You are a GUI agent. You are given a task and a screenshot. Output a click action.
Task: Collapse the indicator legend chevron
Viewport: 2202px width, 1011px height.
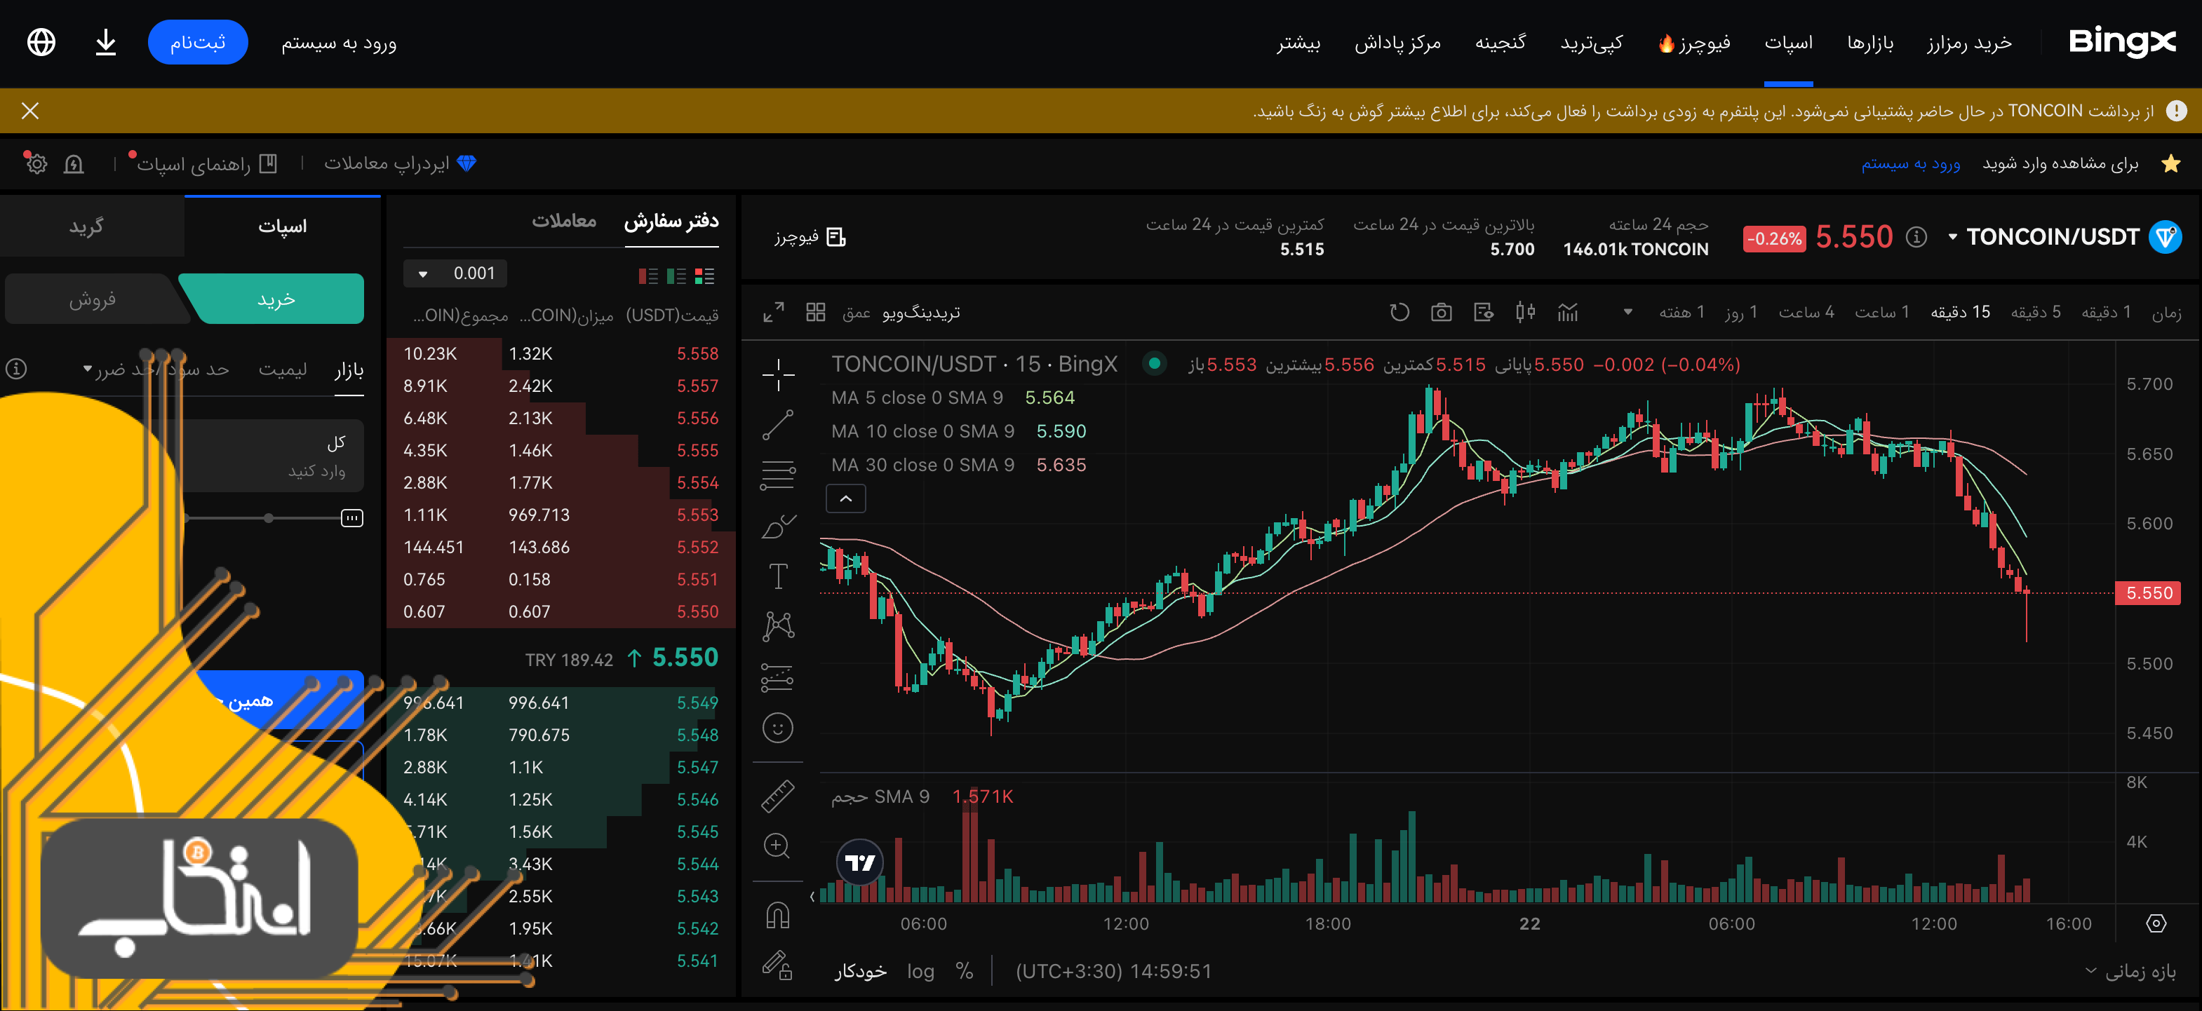(845, 498)
